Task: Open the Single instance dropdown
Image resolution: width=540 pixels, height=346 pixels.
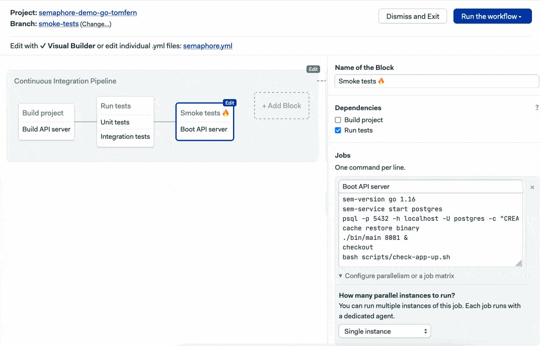Action: [x=384, y=331]
